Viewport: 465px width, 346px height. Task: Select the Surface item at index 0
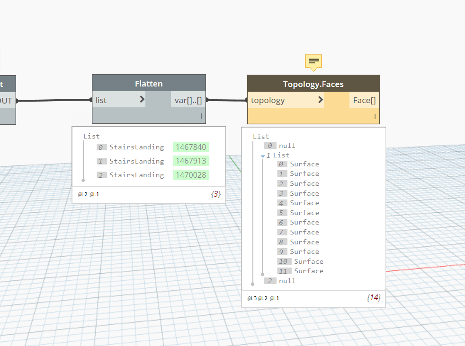point(298,164)
